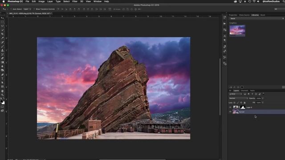
Task: Open the File menu
Action: [27, 1]
